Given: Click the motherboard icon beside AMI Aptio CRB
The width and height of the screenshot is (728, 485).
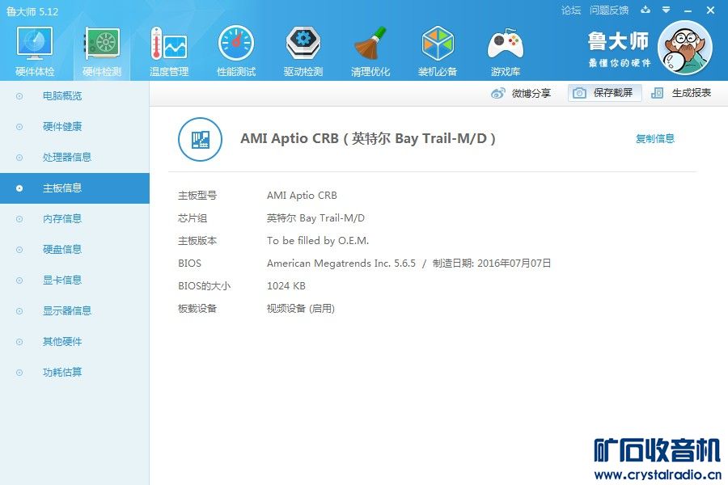Looking at the screenshot, I should 200,139.
